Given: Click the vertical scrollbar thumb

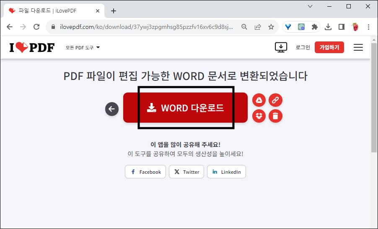Looking at the screenshot, I should coord(374,98).
